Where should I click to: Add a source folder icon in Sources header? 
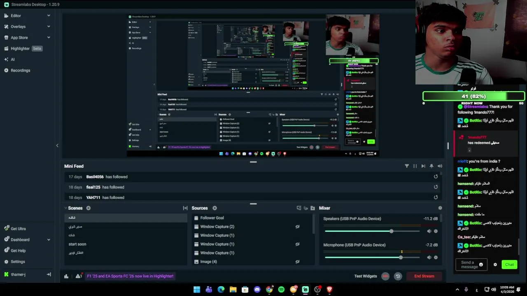tap(312, 208)
